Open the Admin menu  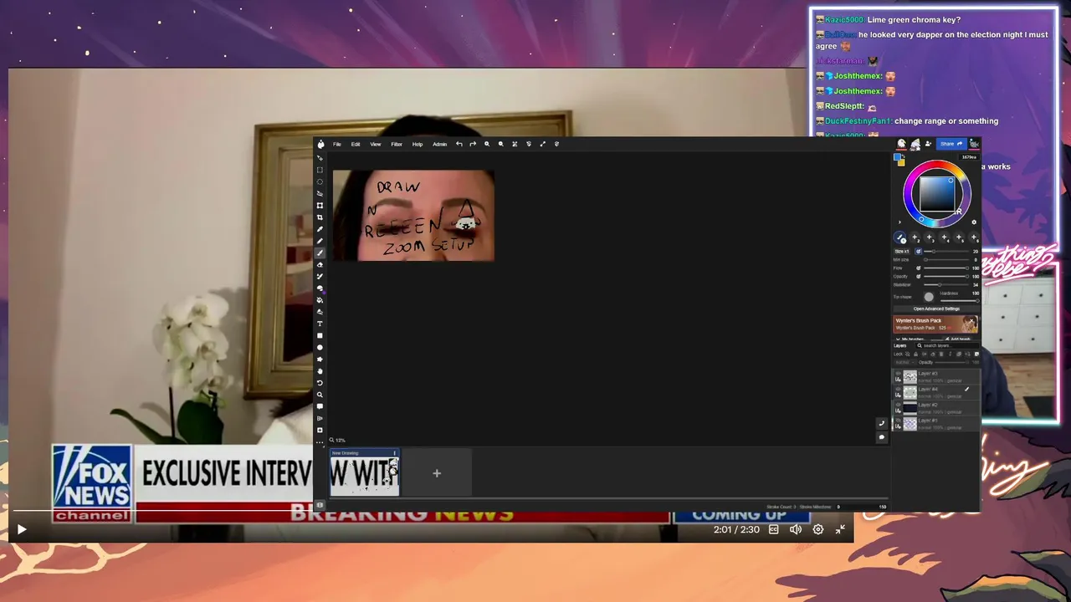click(x=440, y=144)
